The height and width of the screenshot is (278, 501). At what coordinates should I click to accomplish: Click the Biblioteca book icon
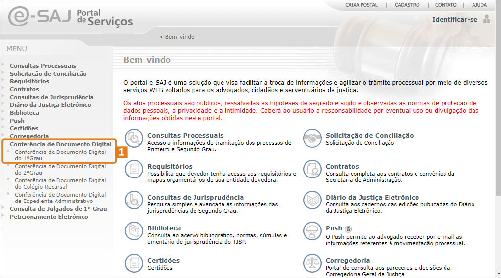point(134,231)
